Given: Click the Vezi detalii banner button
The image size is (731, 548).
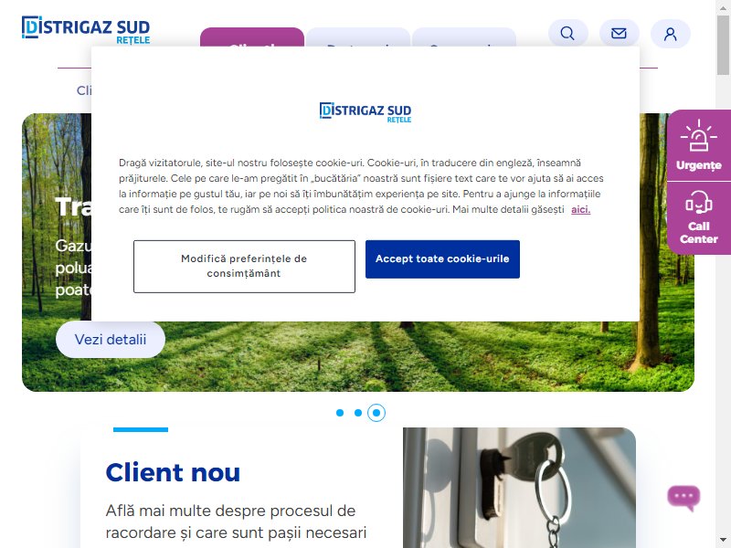Looking at the screenshot, I should 111,340.
